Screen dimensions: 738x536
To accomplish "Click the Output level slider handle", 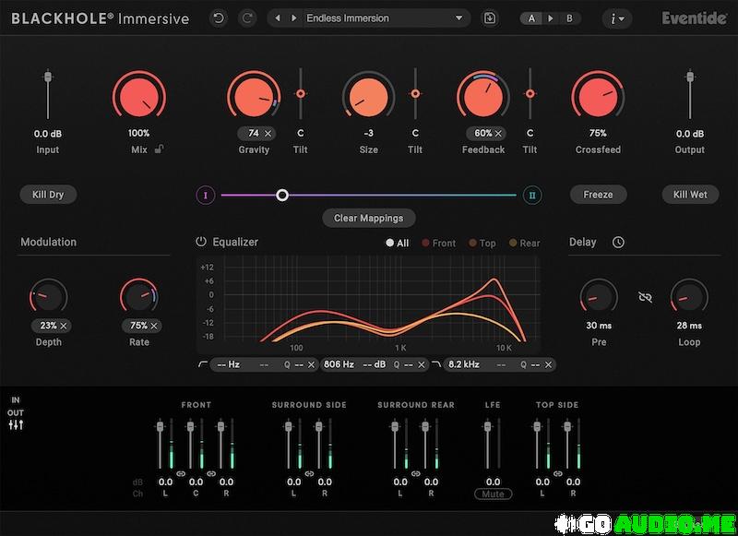I will click(x=690, y=77).
